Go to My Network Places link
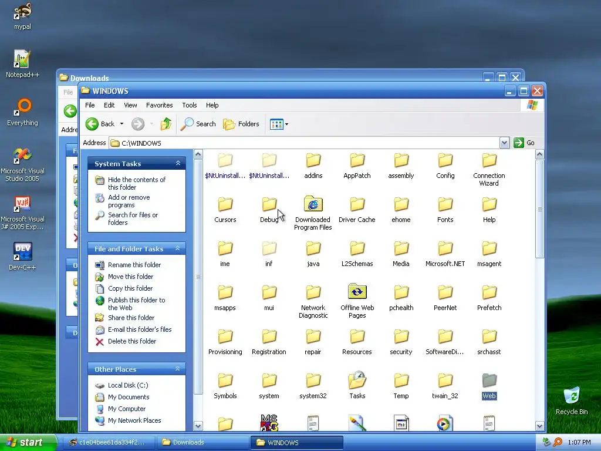The width and height of the screenshot is (601, 451). [x=134, y=420]
